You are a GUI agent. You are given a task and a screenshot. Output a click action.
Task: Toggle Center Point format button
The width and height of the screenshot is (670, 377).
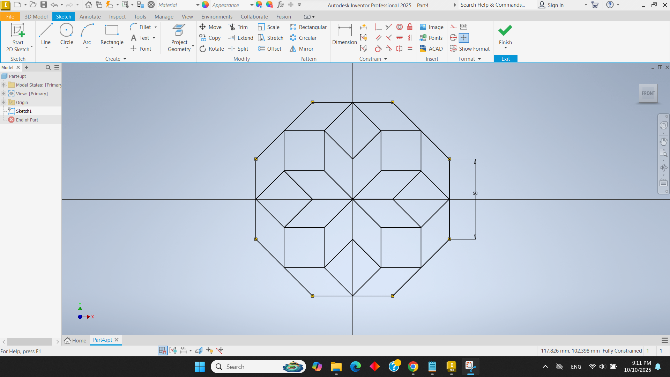coord(464,38)
